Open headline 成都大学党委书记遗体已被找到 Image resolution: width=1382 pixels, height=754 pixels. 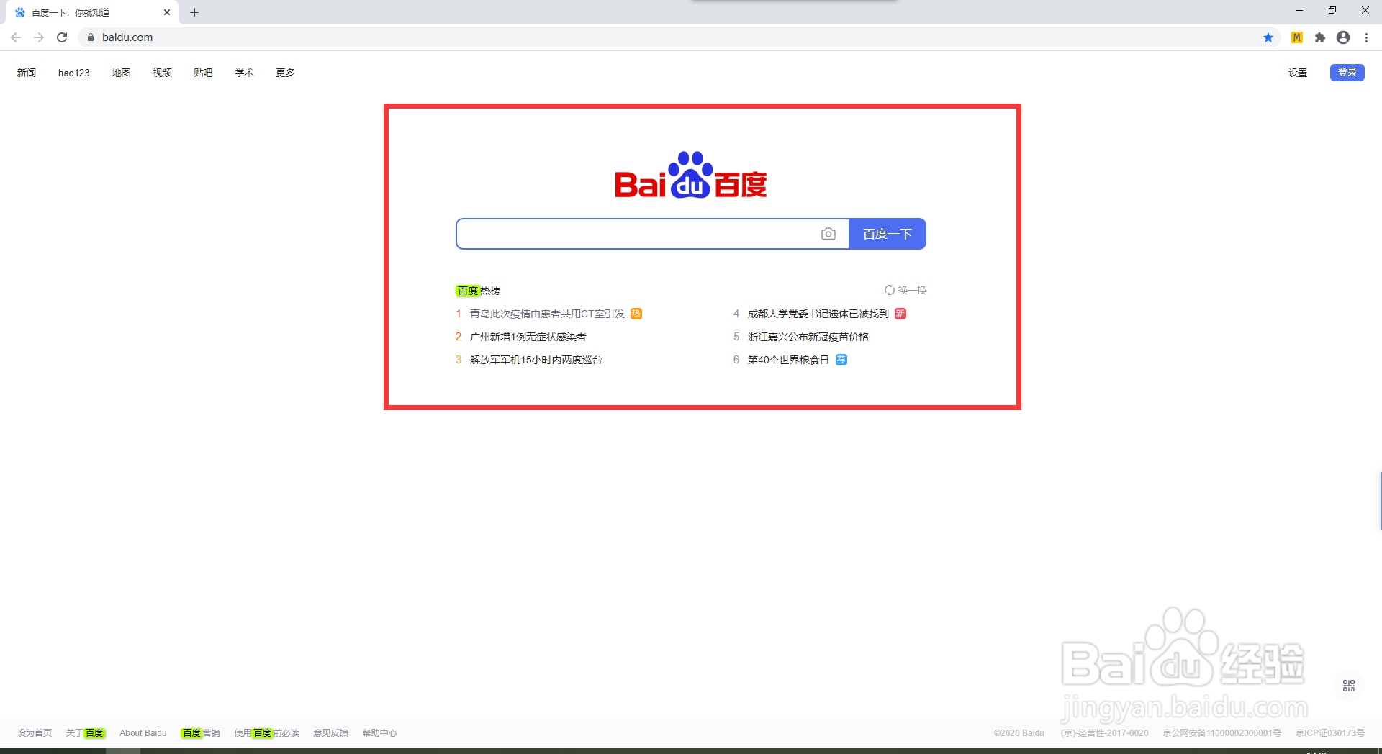[818, 314]
